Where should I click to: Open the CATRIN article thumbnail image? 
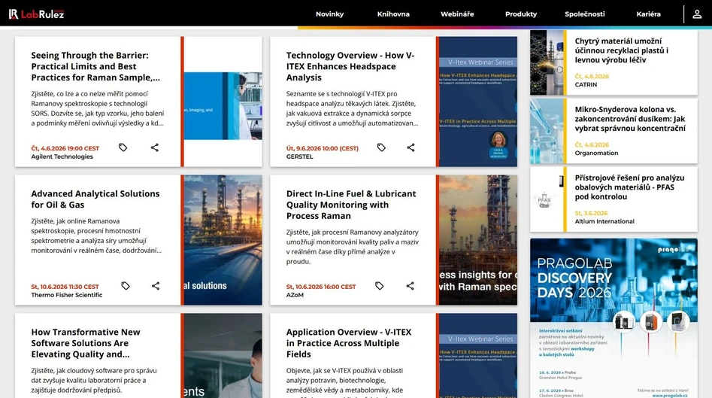[x=547, y=62]
